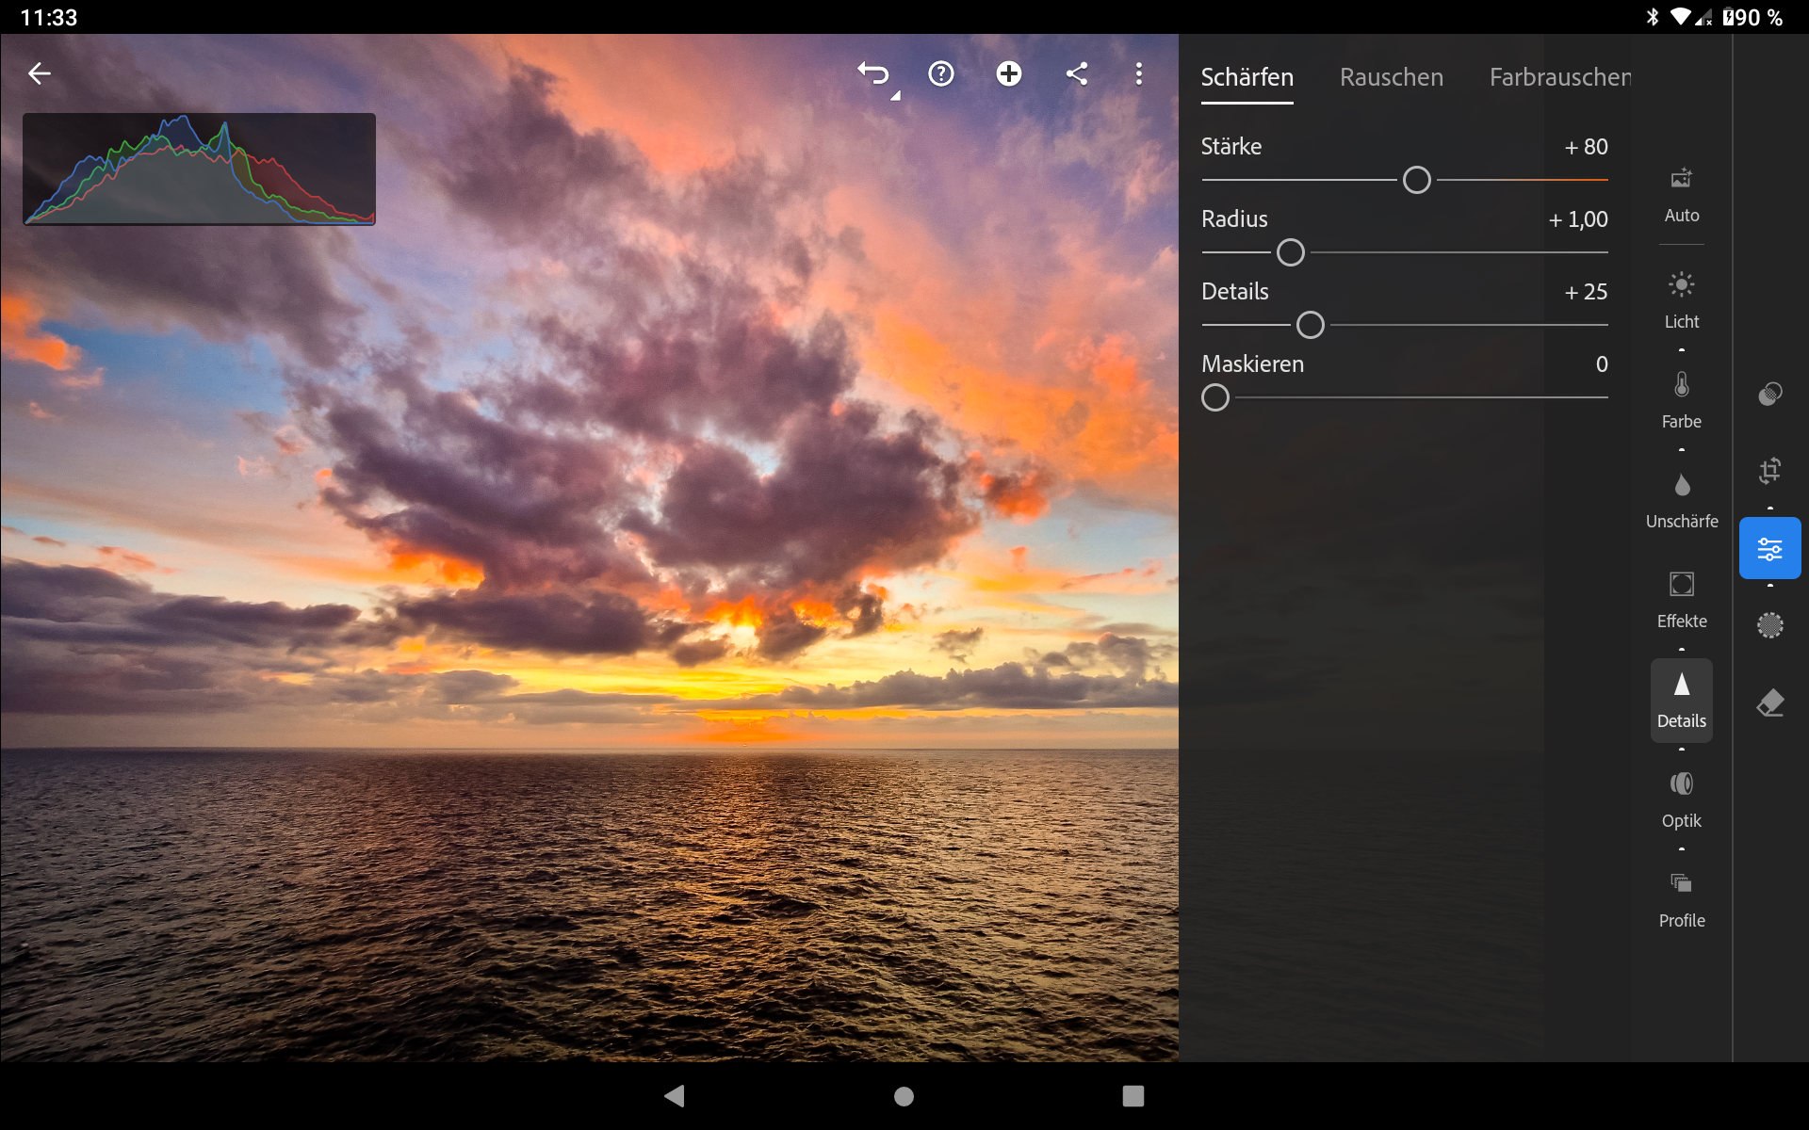The height and width of the screenshot is (1130, 1809).
Task: Tap the add plus circle icon
Action: pyautogui.click(x=1008, y=74)
